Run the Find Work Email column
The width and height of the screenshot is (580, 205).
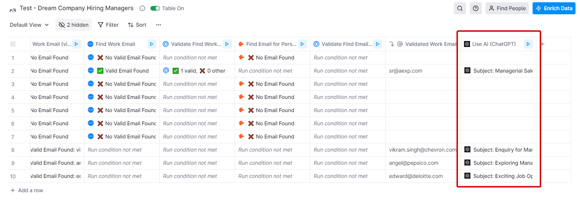tap(152, 44)
